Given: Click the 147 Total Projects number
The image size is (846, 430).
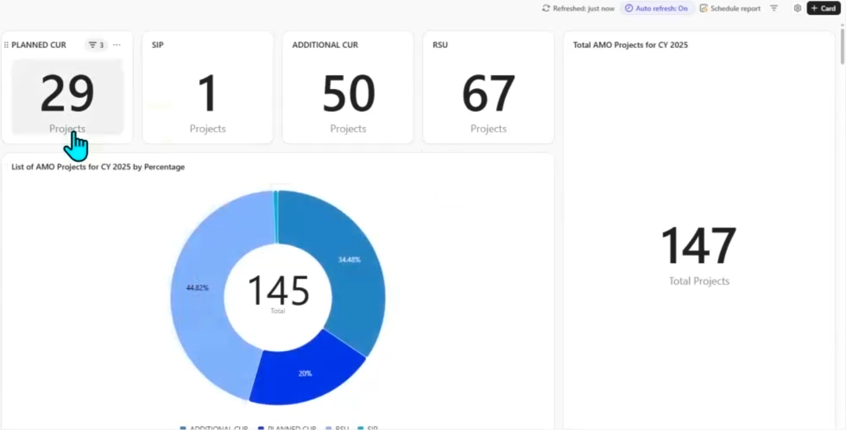Looking at the screenshot, I should pos(699,246).
